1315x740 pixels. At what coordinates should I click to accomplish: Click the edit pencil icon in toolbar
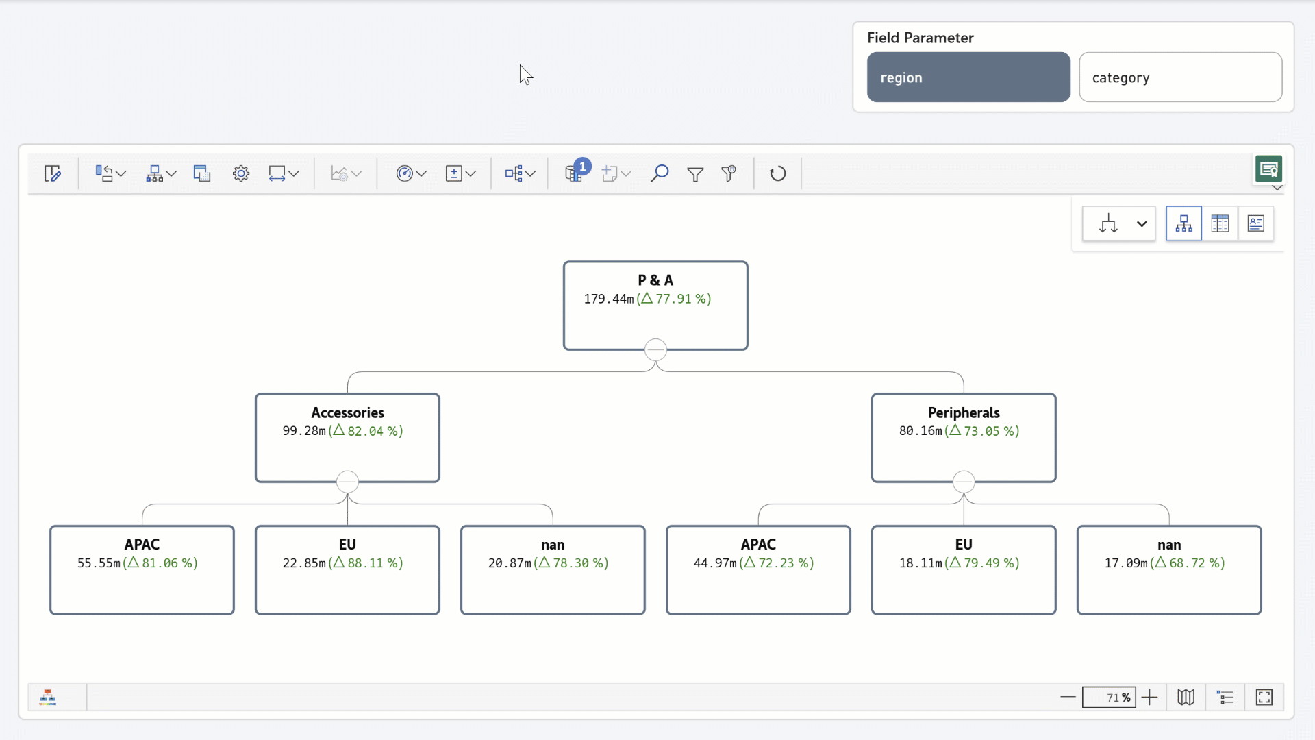point(52,173)
